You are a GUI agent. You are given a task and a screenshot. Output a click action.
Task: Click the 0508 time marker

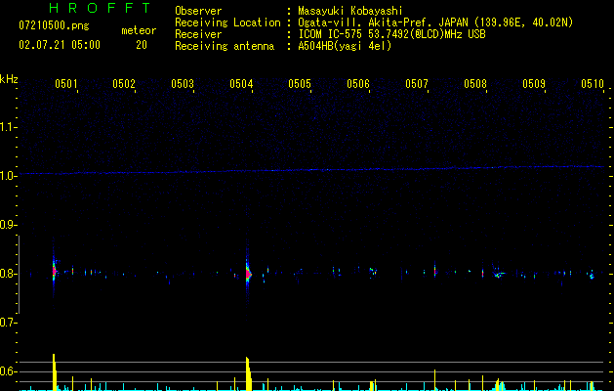point(475,84)
